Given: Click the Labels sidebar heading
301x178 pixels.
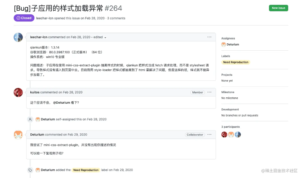Looking at the screenshot, I should click(226, 56).
